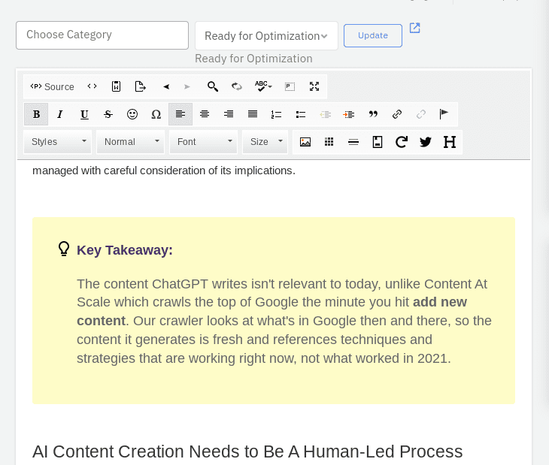Image resolution: width=549 pixels, height=465 pixels.
Task: Click bold text 'add new'
Action: click(440, 302)
